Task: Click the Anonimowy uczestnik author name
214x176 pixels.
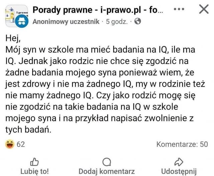Action: click(66, 22)
